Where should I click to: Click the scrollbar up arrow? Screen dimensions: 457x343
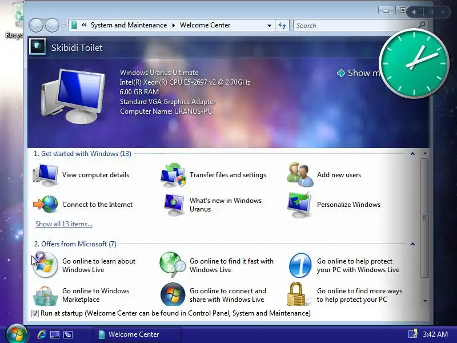coord(425,153)
